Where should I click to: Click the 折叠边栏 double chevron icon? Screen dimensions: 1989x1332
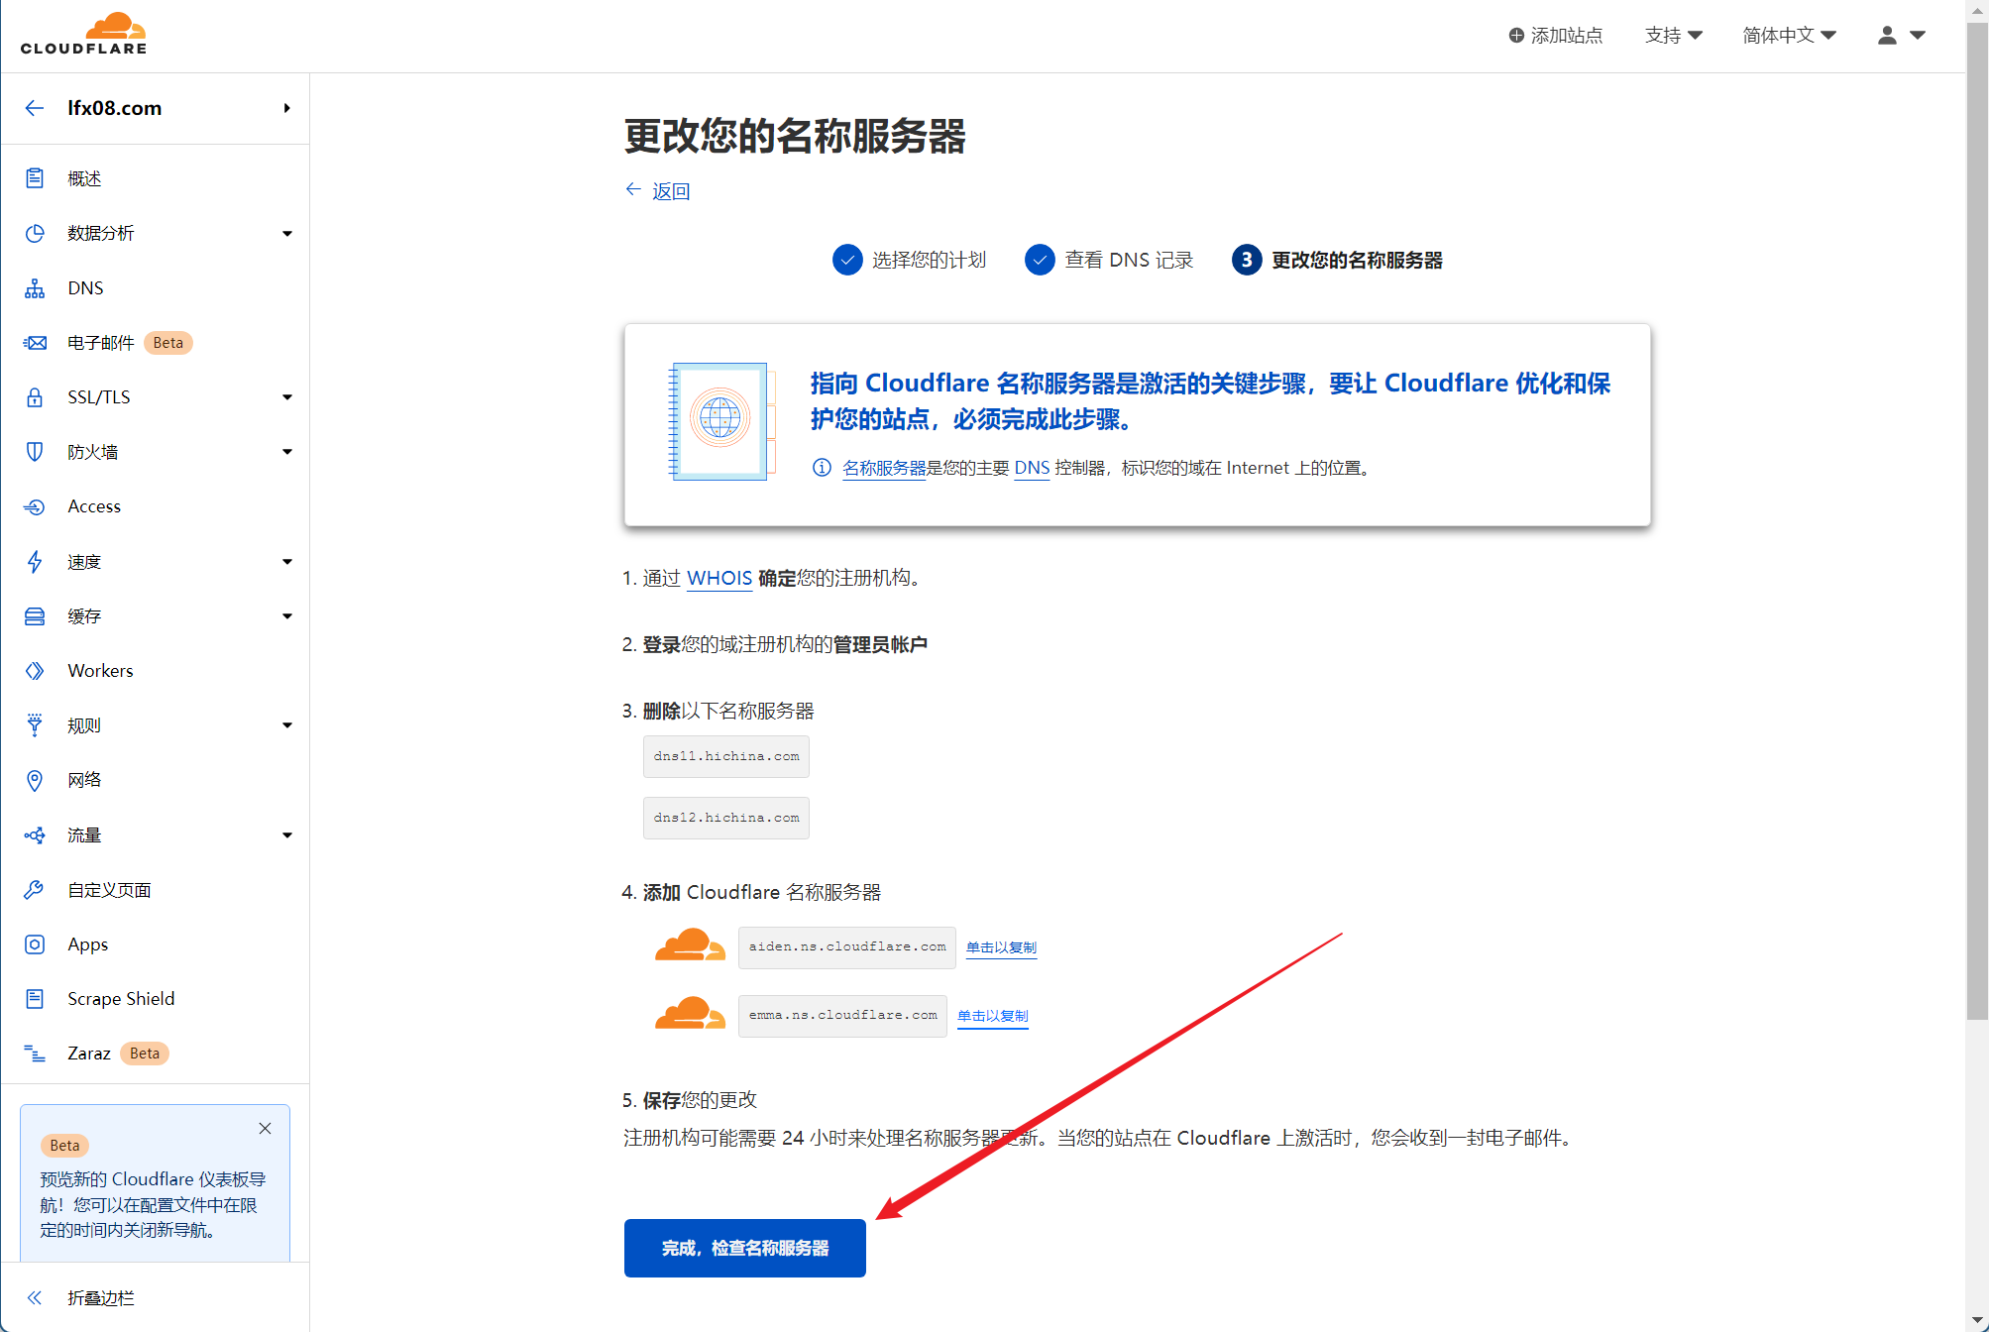(x=35, y=1298)
